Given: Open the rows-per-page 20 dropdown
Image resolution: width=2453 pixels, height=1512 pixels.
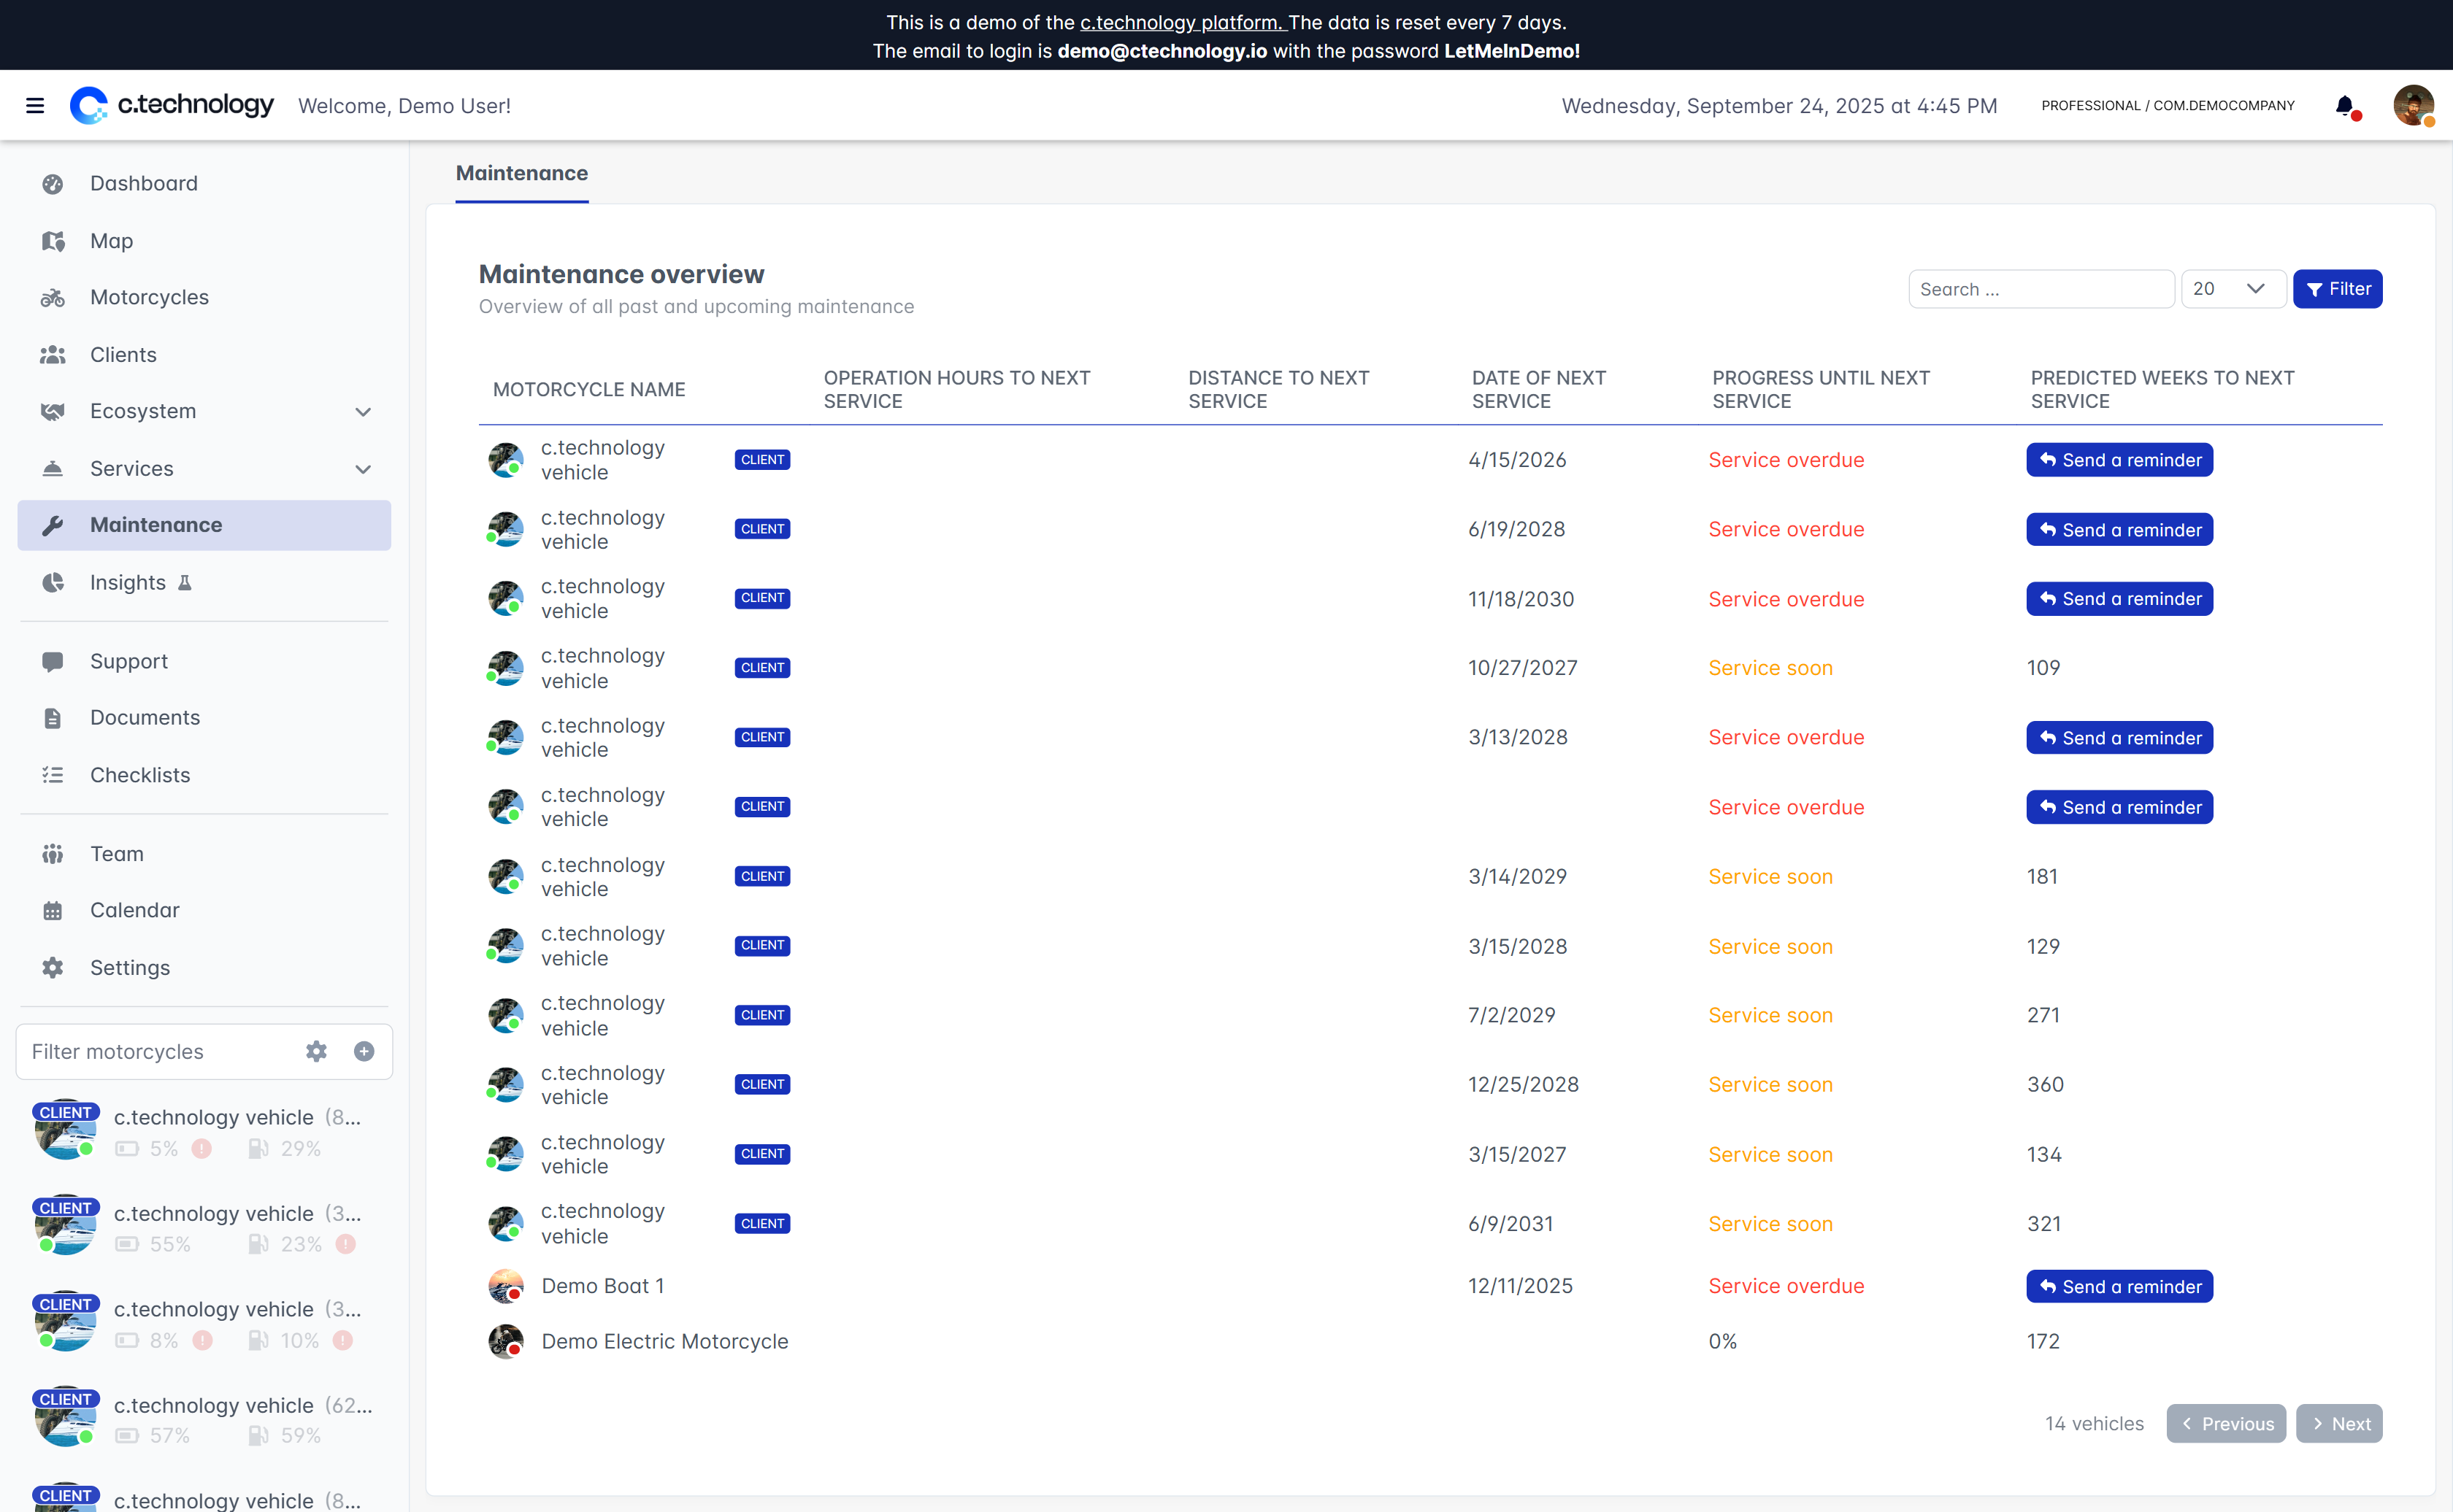Looking at the screenshot, I should [x=2233, y=289].
